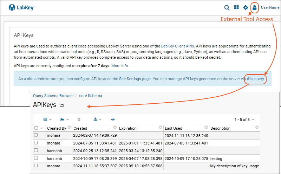Open select-all checkbox dropdown arrow
Screen dimensions: 281x174
point(41,128)
